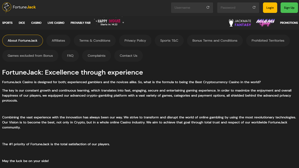The width and height of the screenshot is (299, 168).
Task: Select the Affiliates tab
Action: coord(58,41)
